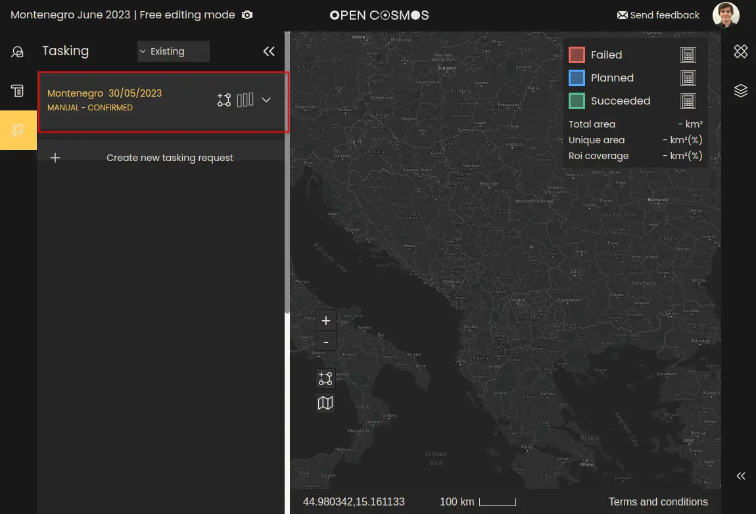
Task: Click the camera icon beside Free editing mode
Action: point(247,15)
